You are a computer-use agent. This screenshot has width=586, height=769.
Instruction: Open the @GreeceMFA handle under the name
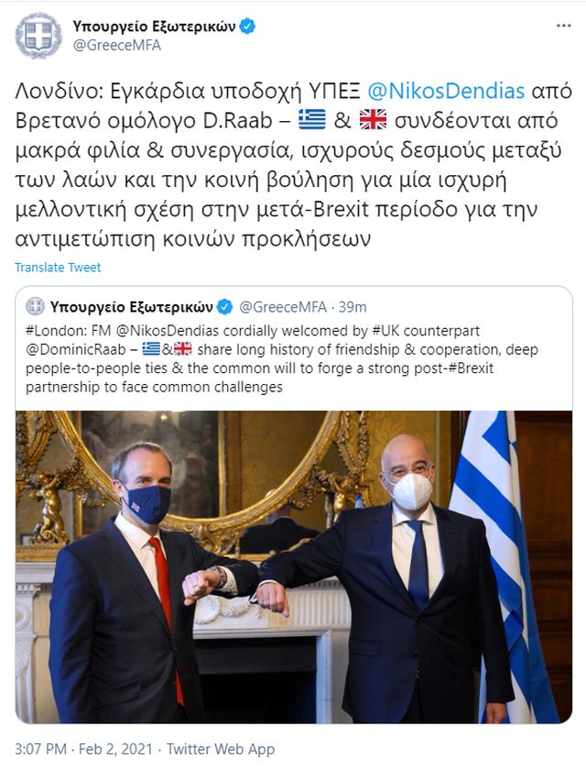click(x=116, y=46)
